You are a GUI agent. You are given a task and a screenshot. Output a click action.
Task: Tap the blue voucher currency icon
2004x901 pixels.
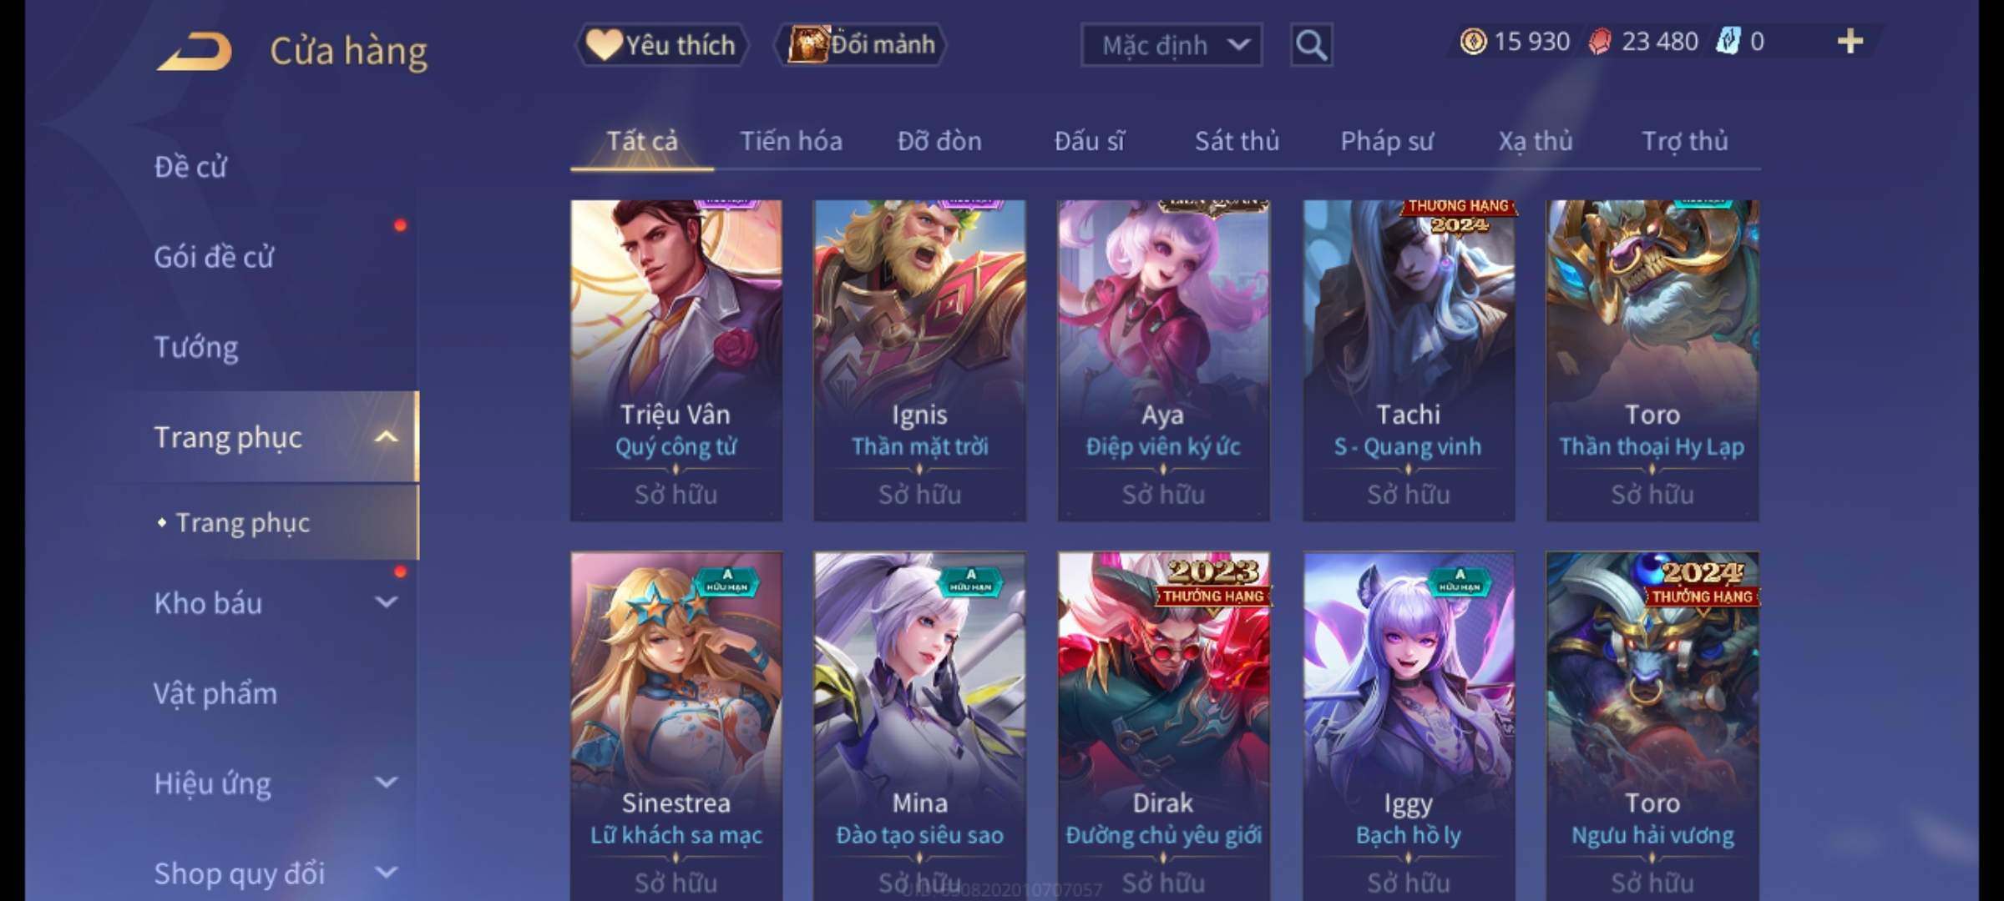[x=1728, y=42]
